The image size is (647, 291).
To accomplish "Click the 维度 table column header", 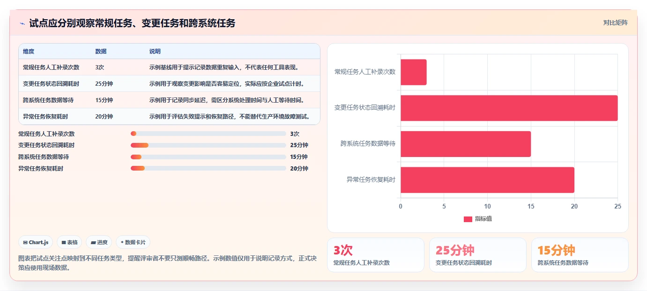I will click(x=29, y=52).
